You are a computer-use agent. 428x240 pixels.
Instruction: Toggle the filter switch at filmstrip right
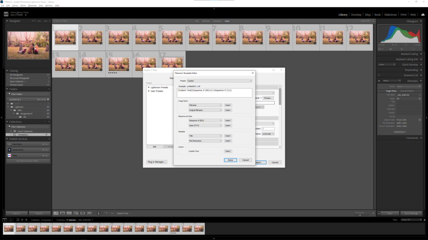coord(425,220)
